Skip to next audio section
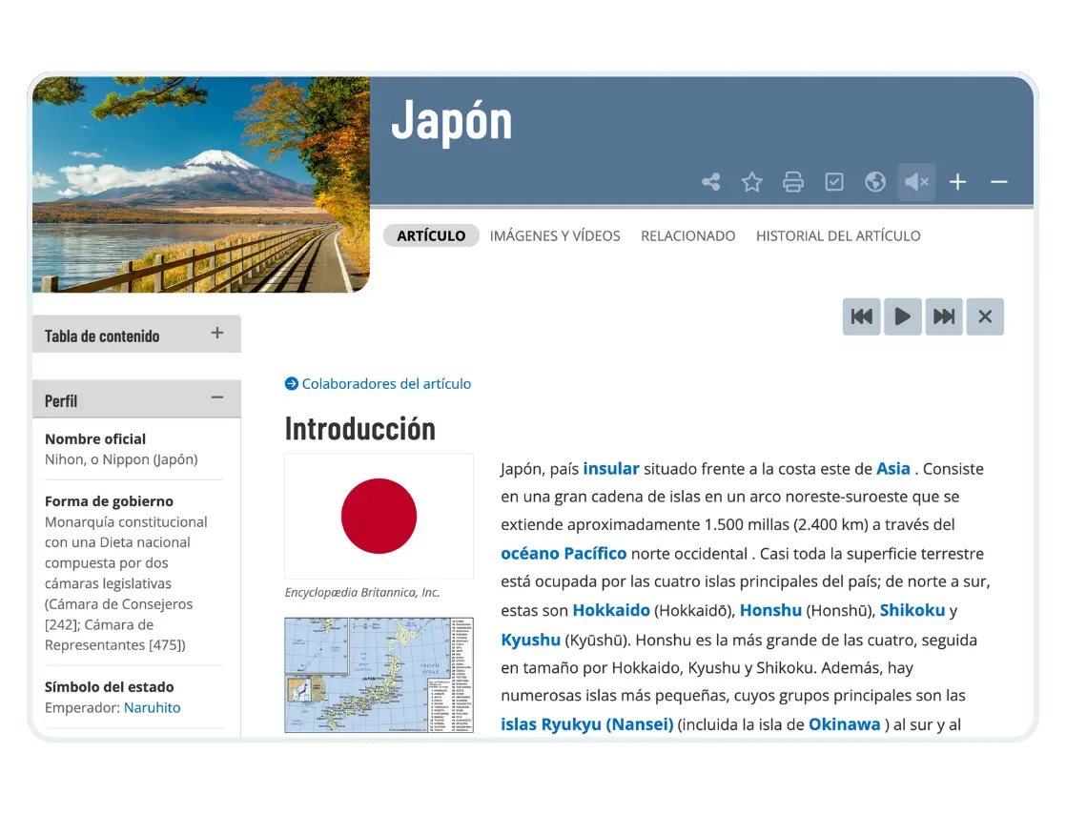 (943, 316)
